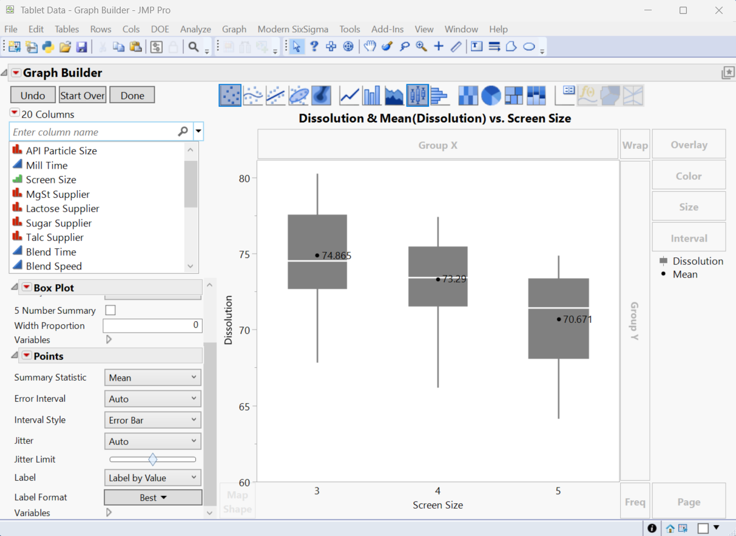This screenshot has height=536, width=736.
Task: Open the Label Format Best menu
Action: (x=153, y=497)
